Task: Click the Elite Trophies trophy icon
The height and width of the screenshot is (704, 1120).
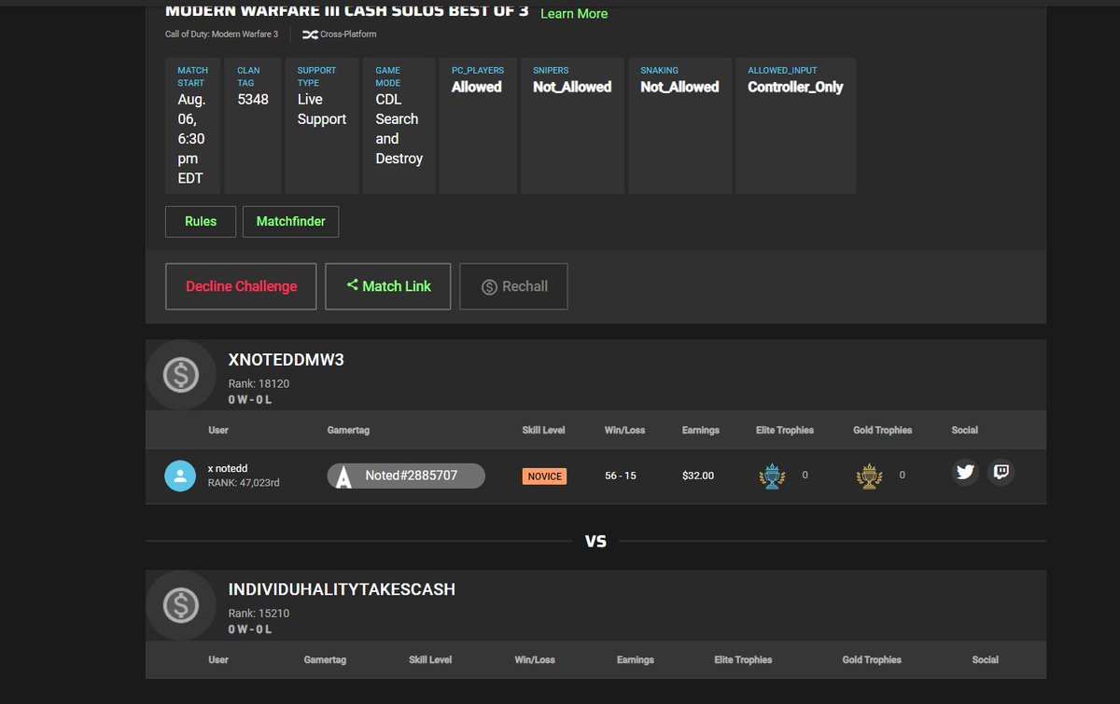Action: tap(772, 476)
